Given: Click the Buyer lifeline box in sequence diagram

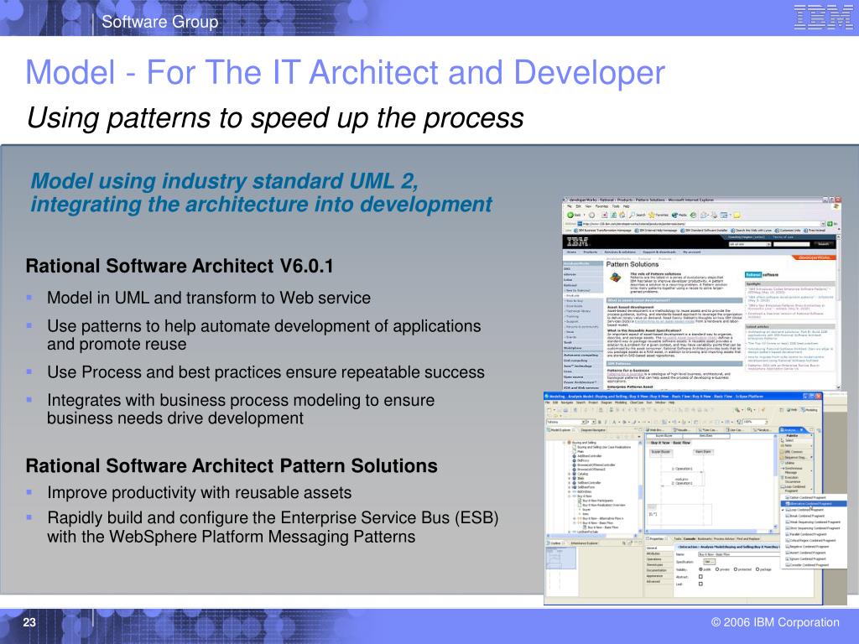Looking at the screenshot, I should click(x=661, y=452).
